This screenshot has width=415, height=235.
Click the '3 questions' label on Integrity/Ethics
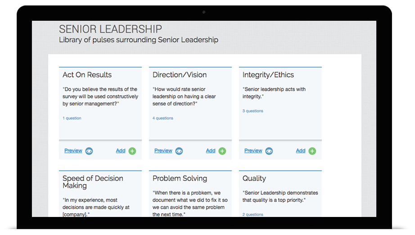pos(253,111)
